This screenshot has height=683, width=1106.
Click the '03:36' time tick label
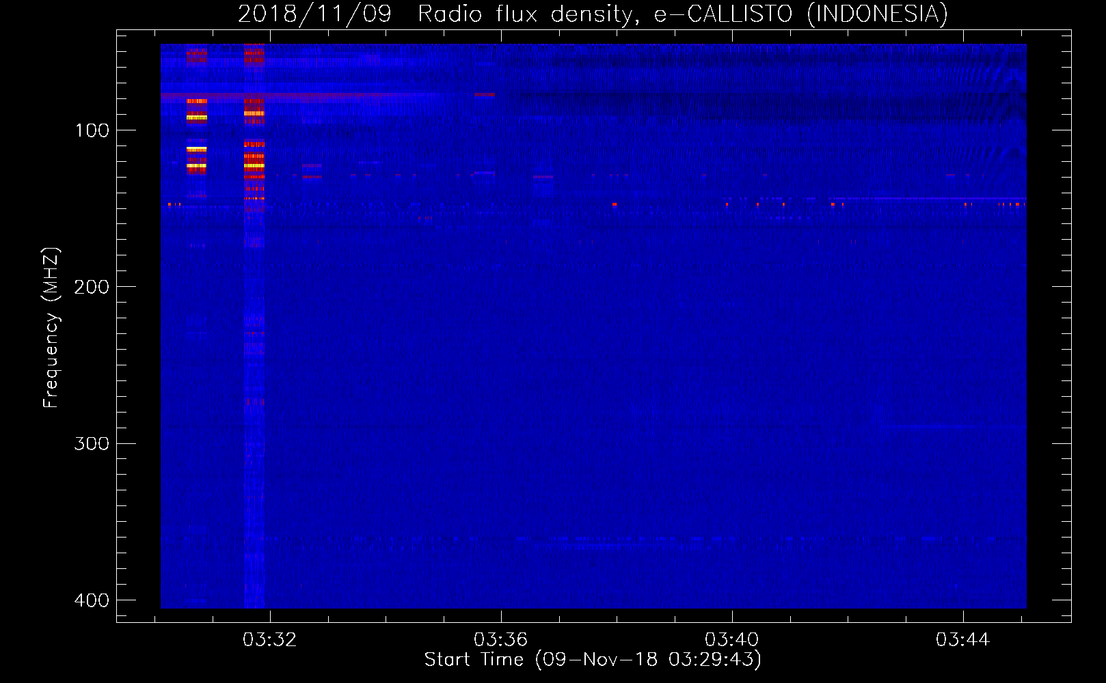point(501,640)
